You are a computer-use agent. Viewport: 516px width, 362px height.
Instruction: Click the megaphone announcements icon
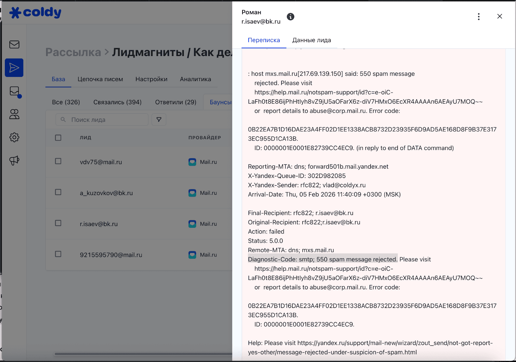(x=14, y=160)
